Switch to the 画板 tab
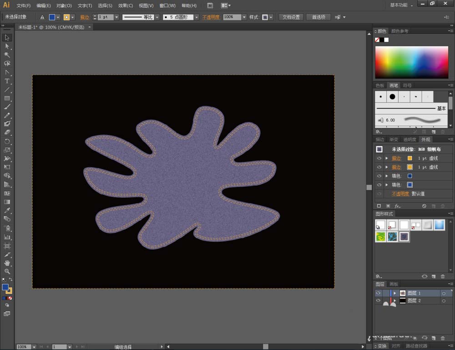Viewport: 455px width, 350px height. click(394, 284)
